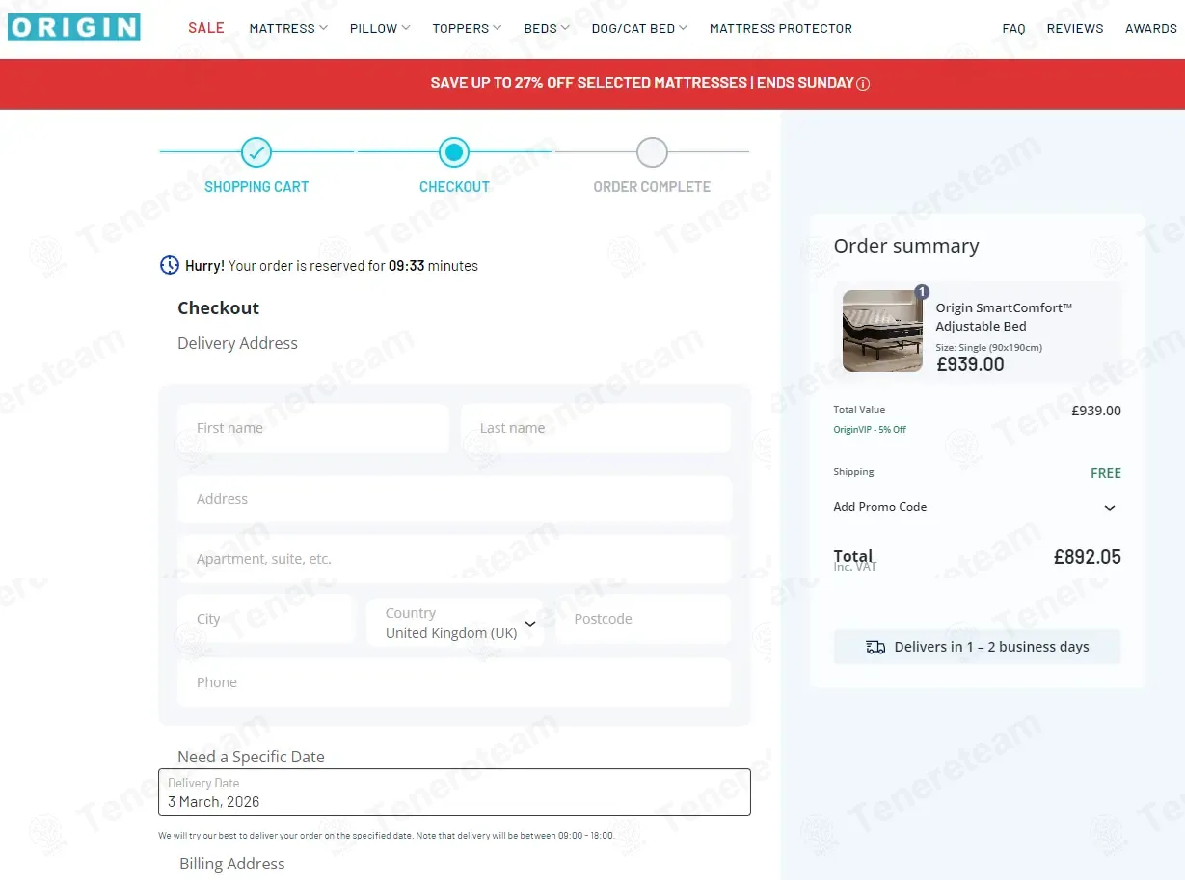1185x880 pixels.
Task: Click the Shopping Cart step label
Action: coord(256,187)
